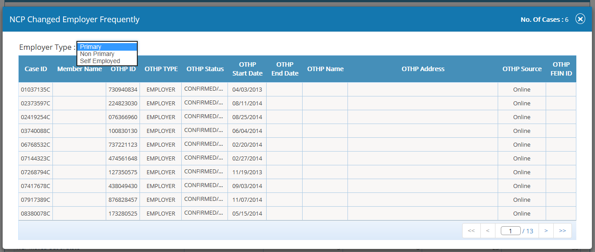Click OTHP ID 730940834

[123, 89]
